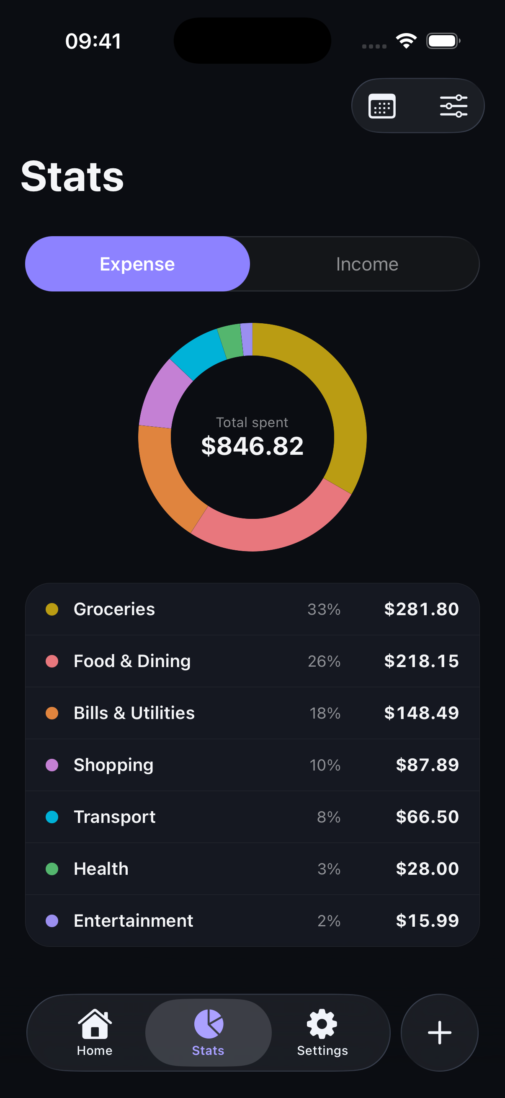Open the calendar date picker icon
Viewport: 505px width, 1098px height.
click(x=381, y=106)
